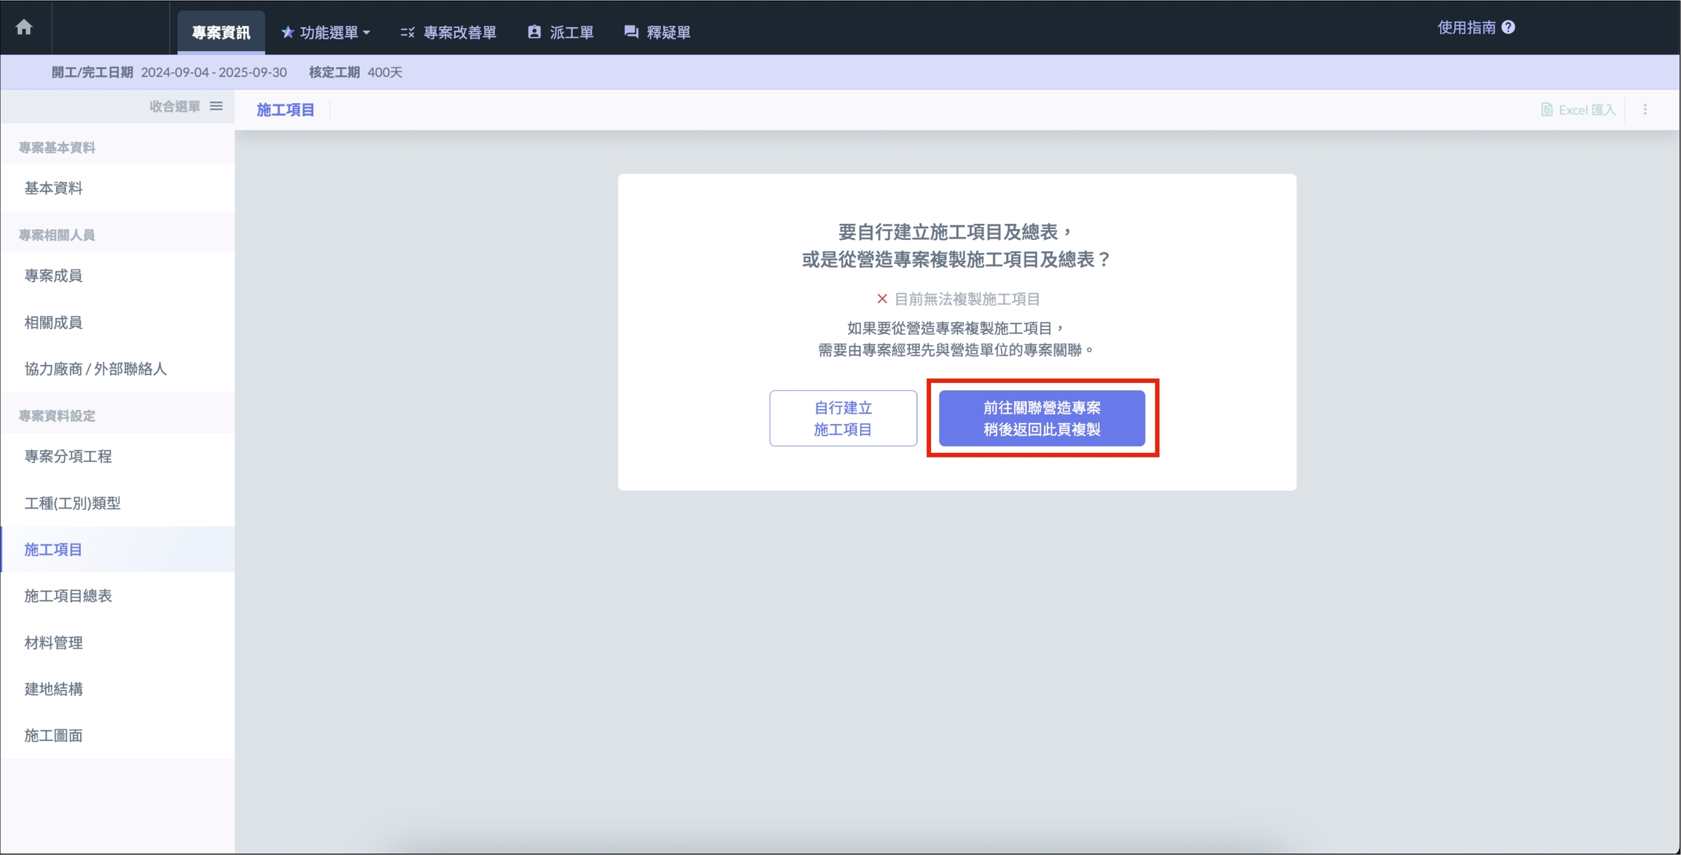Image resolution: width=1681 pixels, height=855 pixels.
Task: Open the three-dot more options menu
Action: [1645, 109]
